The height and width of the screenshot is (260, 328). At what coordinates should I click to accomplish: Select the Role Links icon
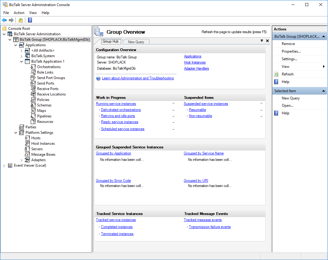33,72
